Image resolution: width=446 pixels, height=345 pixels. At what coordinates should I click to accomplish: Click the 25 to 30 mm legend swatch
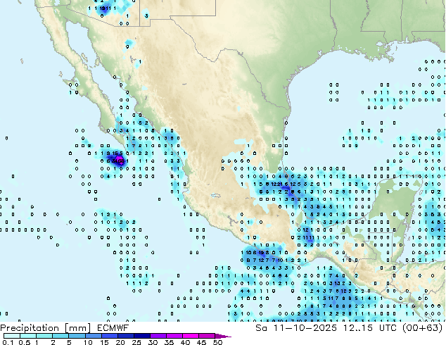click(x=142, y=336)
